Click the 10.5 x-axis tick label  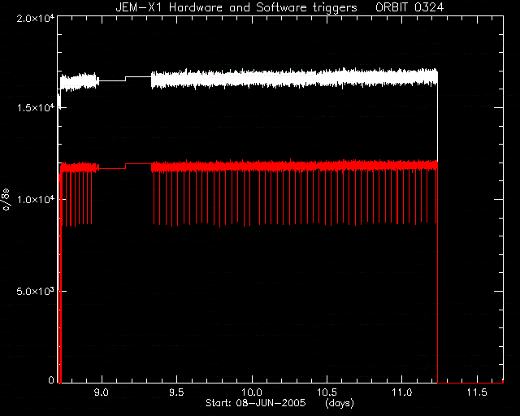327,392
